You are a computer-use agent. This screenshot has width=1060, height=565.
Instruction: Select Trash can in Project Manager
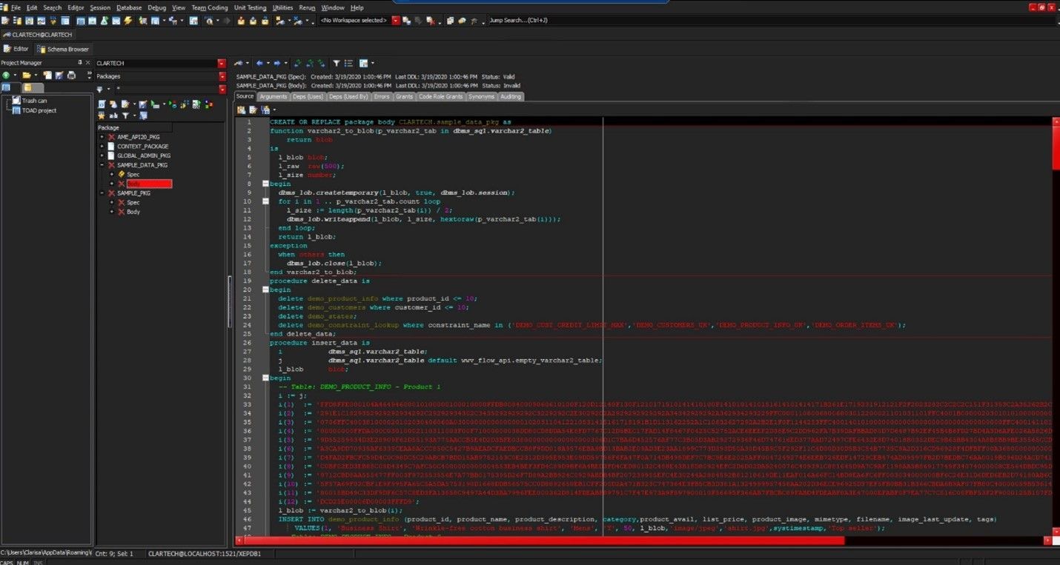point(34,101)
